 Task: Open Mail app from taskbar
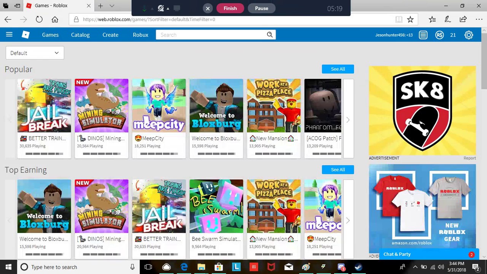pos(288,267)
